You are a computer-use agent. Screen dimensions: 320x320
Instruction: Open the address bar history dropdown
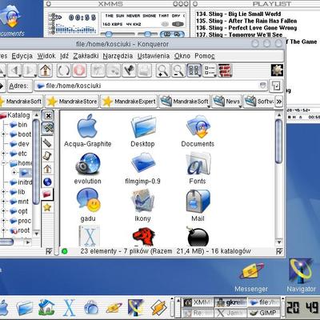[x=262, y=86]
